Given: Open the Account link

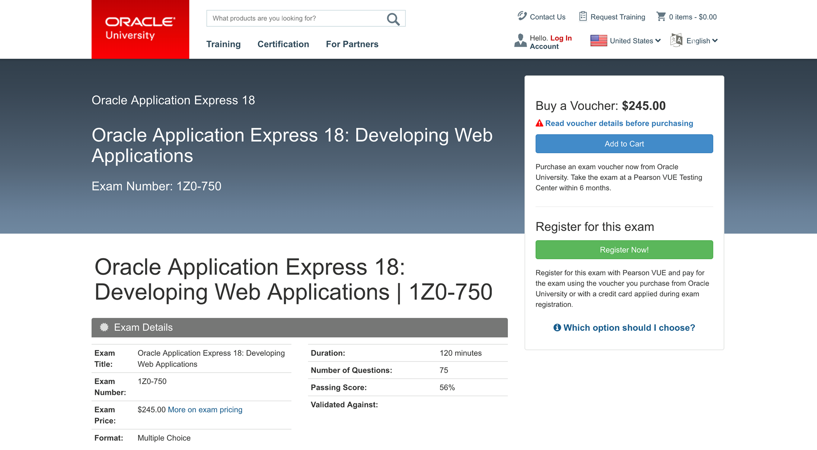Looking at the screenshot, I should (544, 46).
